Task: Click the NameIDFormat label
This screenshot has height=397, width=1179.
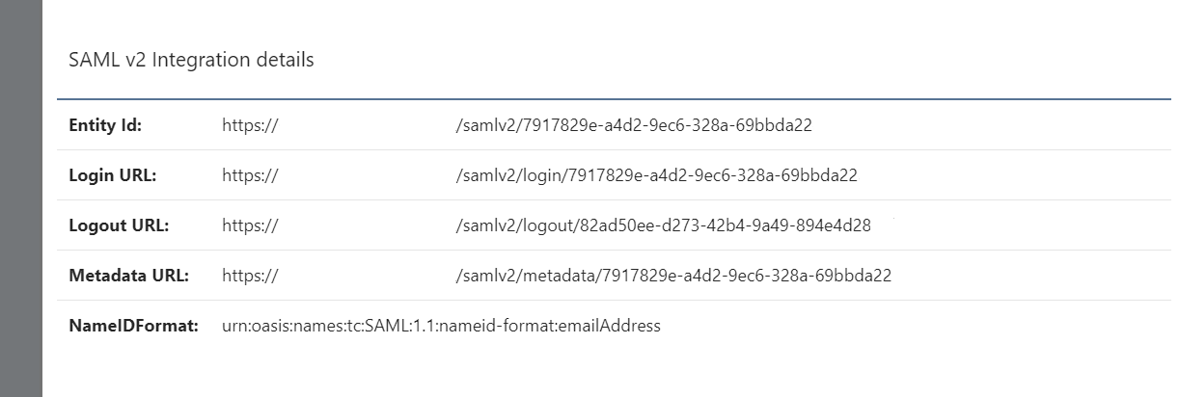Action: click(x=133, y=326)
